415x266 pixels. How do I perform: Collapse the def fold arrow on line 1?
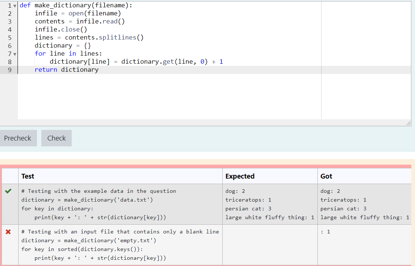pyautogui.click(x=15, y=6)
